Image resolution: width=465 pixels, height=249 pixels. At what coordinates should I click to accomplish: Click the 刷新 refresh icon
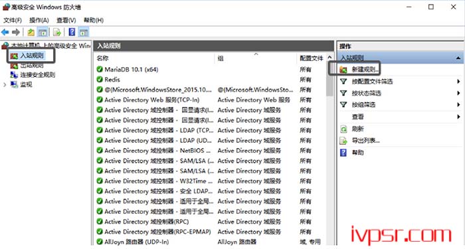click(343, 129)
